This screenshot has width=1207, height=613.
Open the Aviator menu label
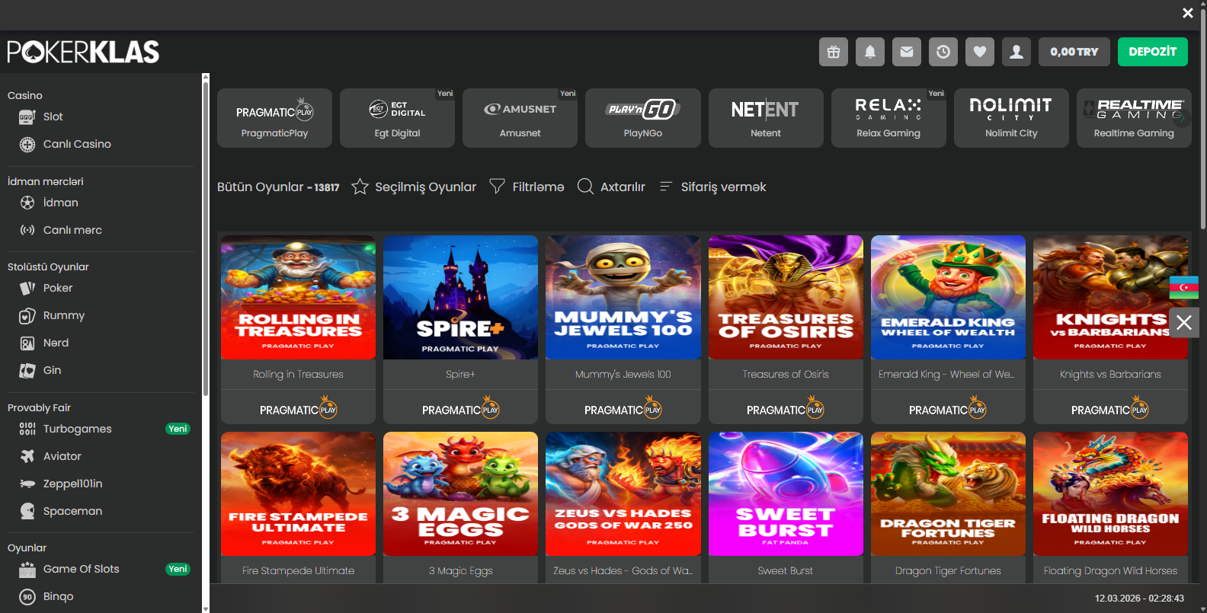click(x=62, y=456)
